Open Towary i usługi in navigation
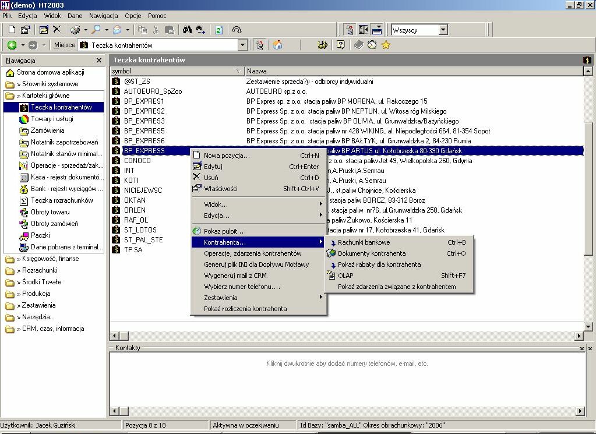The width and height of the screenshot is (596, 434). click(52, 119)
